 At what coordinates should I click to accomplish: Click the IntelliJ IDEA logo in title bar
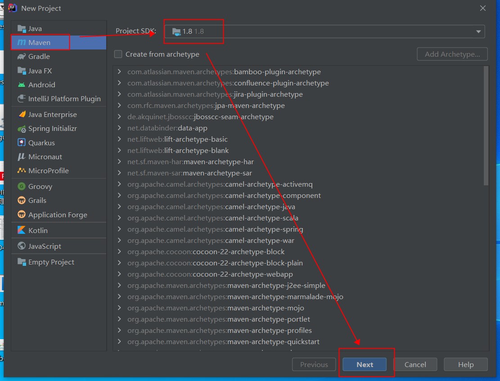(13, 8)
